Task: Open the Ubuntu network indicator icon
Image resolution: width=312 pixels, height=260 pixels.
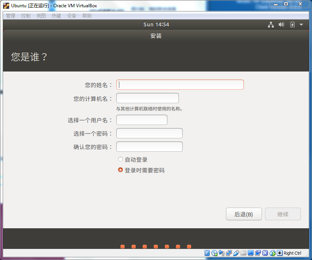Action: point(271,25)
